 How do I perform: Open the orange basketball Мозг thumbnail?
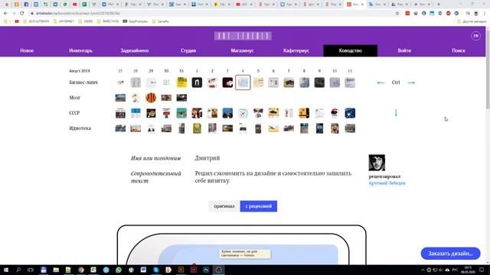coord(151,98)
